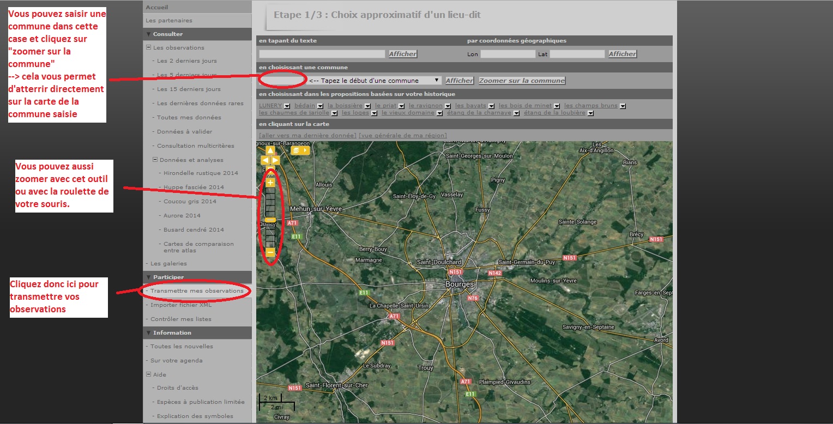This screenshot has height=424, width=833.
Task: Open 'vue générale de ma région' link
Action: pos(403,135)
